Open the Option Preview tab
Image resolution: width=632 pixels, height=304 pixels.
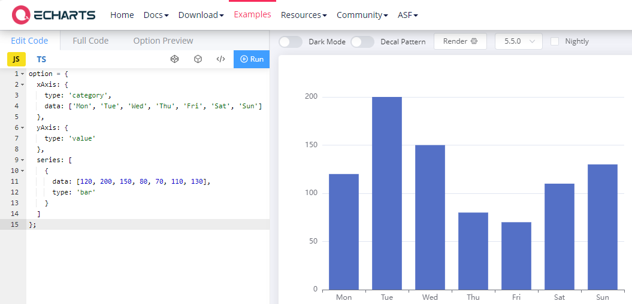coord(163,41)
